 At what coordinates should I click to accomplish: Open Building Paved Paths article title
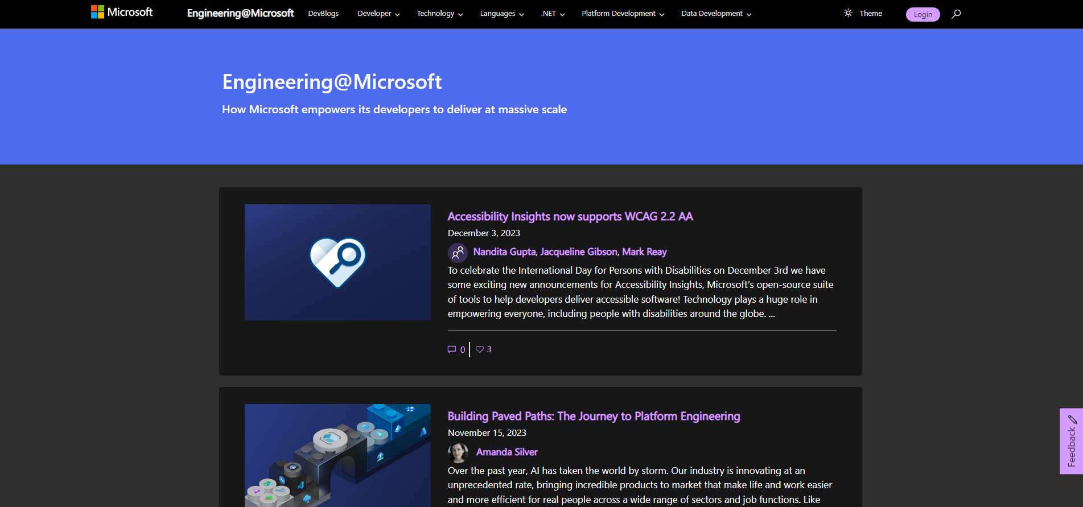pyautogui.click(x=594, y=416)
